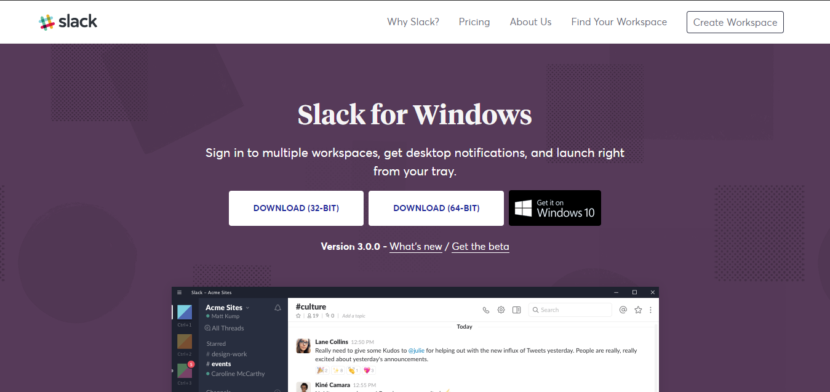Click the phone call icon in #culture
Image resolution: width=830 pixels, height=392 pixels.
click(485, 310)
